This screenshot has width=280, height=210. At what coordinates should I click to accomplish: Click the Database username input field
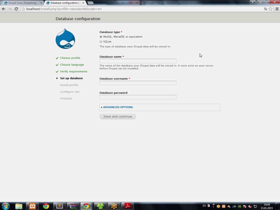138,83
